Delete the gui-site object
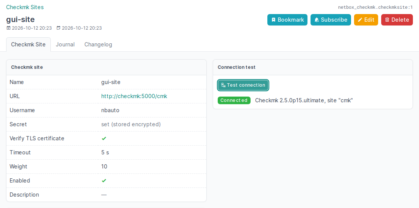419x208 pixels. click(x=397, y=20)
